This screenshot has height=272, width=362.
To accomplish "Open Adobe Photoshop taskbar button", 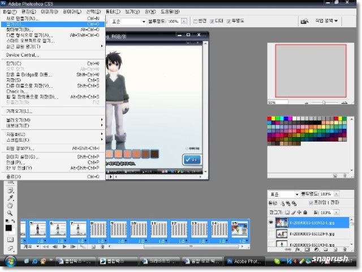I will (245, 261).
